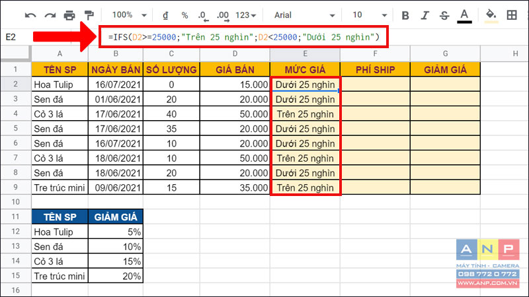Select column E header
Viewport: 529px width, 297px height.
305,53
